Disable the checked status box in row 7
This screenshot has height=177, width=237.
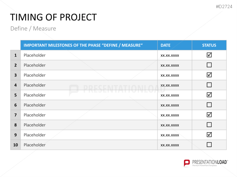pyautogui.click(x=209, y=115)
